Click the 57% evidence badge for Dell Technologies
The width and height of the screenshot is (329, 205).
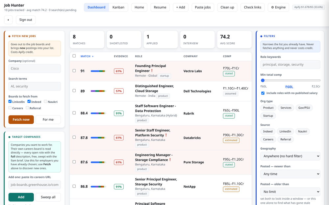(119, 91)
